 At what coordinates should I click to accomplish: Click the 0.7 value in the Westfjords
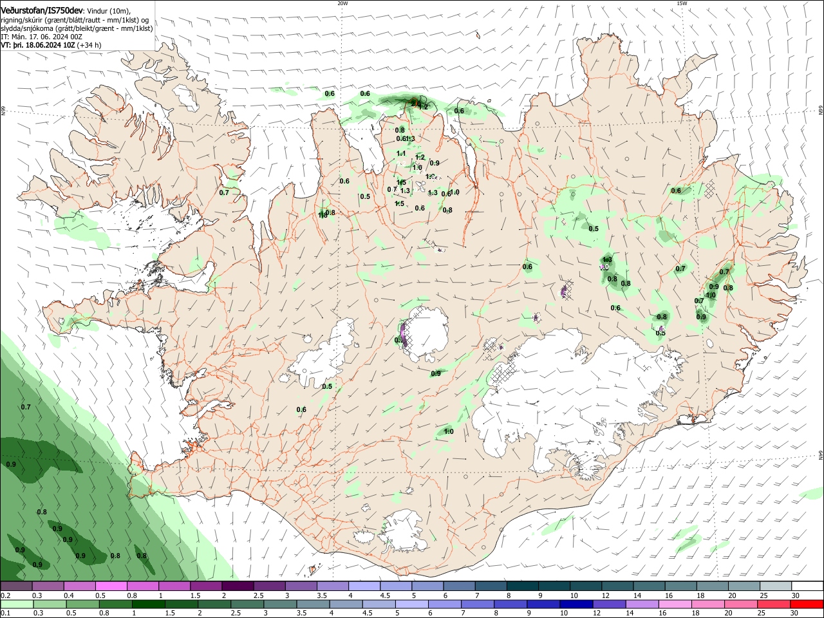tap(224, 192)
